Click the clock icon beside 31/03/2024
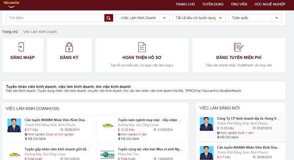 tap(155, 129)
